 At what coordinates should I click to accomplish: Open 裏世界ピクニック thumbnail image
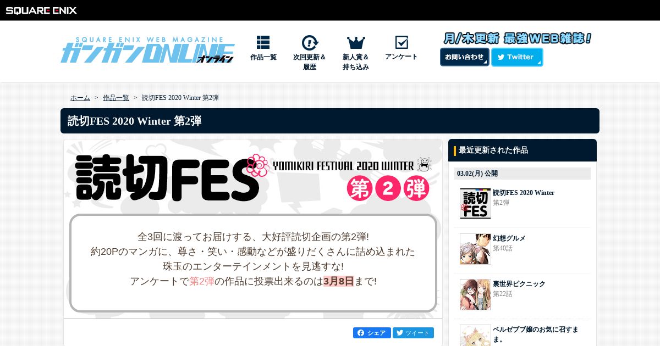pyautogui.click(x=475, y=294)
